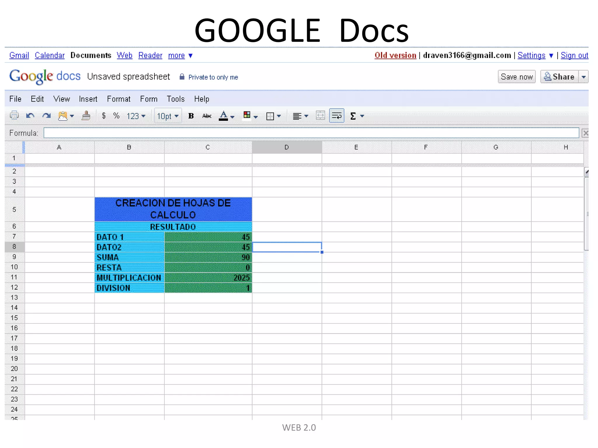598x448 pixels.
Task: Click the cell showing 2025
Action: (x=208, y=278)
